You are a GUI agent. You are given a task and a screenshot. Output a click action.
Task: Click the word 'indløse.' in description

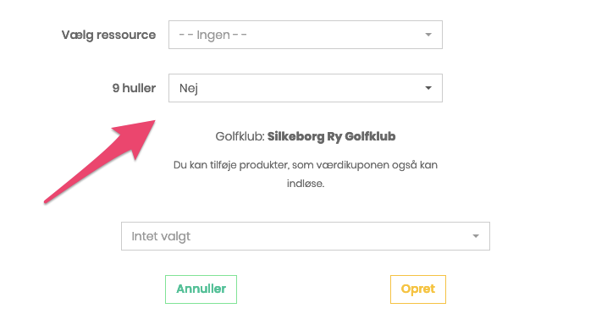pos(306,184)
